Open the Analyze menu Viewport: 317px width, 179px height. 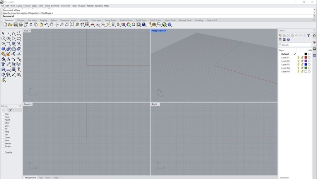tap(82, 6)
